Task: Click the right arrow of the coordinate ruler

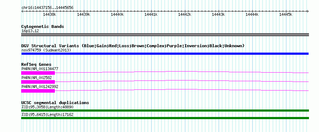Action: pyautogui.click(x=308, y=11)
